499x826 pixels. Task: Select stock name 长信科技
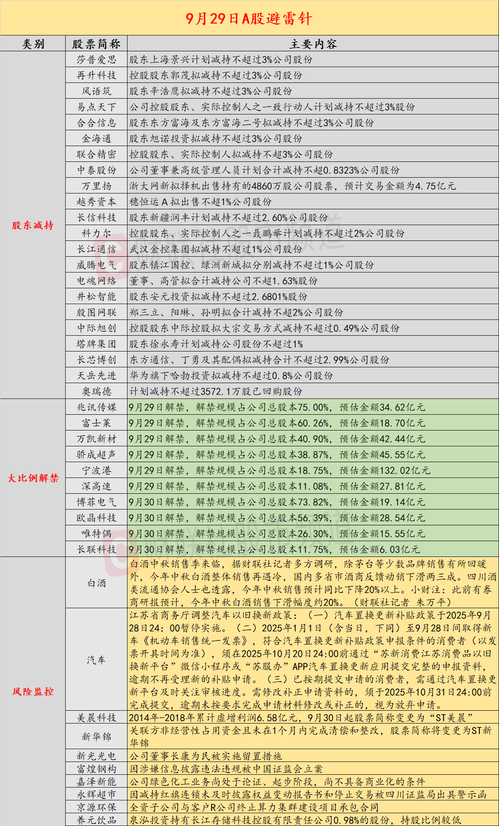click(x=96, y=217)
